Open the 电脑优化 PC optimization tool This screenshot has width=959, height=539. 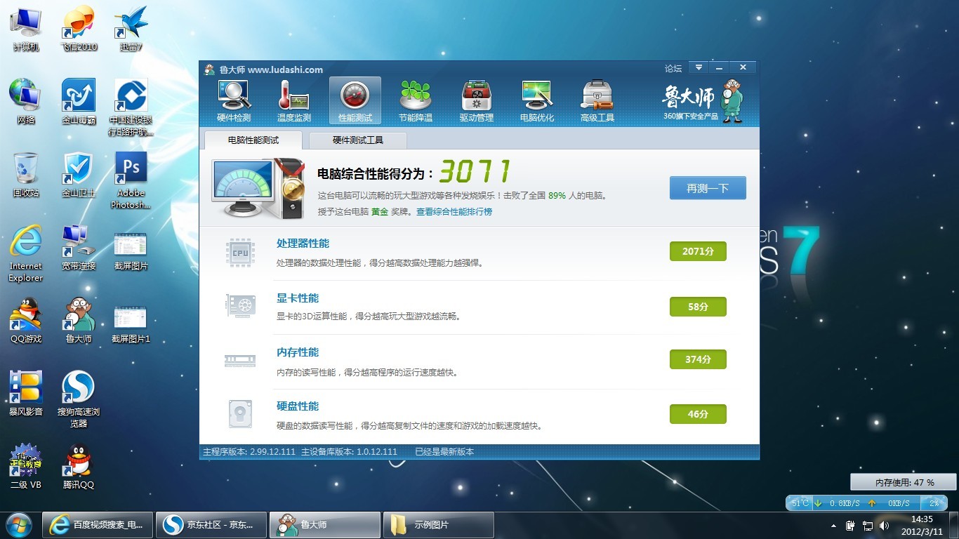(536, 100)
